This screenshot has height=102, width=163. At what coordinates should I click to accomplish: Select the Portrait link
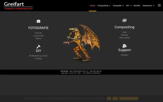[39, 33]
